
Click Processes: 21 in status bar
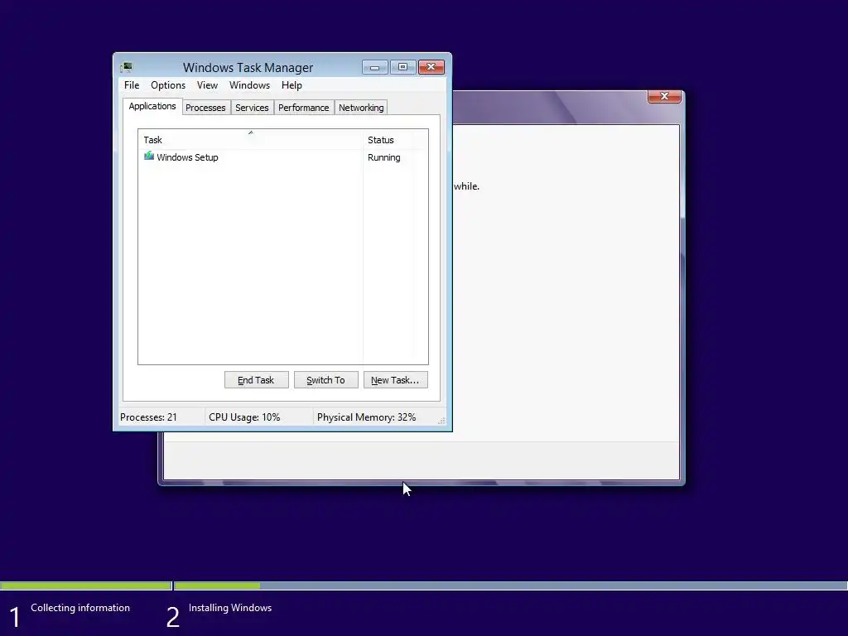[148, 417]
